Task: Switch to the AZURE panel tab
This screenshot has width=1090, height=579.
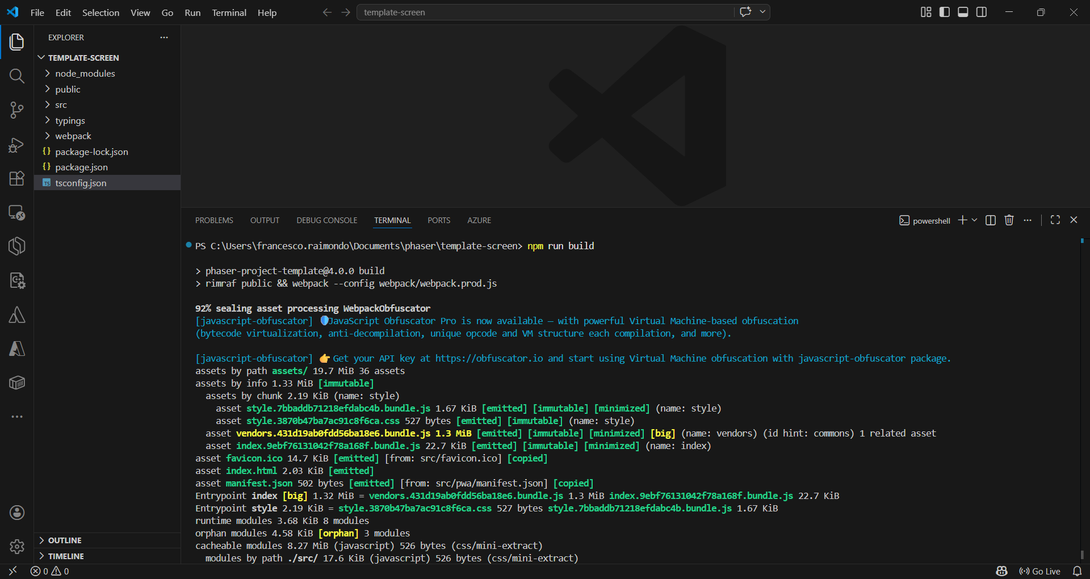Action: click(x=479, y=220)
